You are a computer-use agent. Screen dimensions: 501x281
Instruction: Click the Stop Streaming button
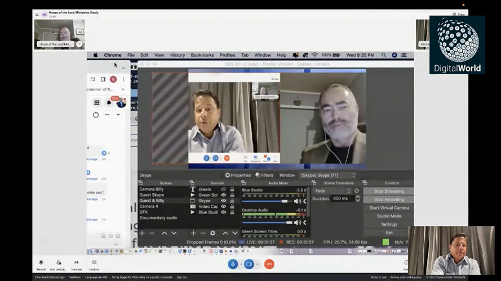389,191
